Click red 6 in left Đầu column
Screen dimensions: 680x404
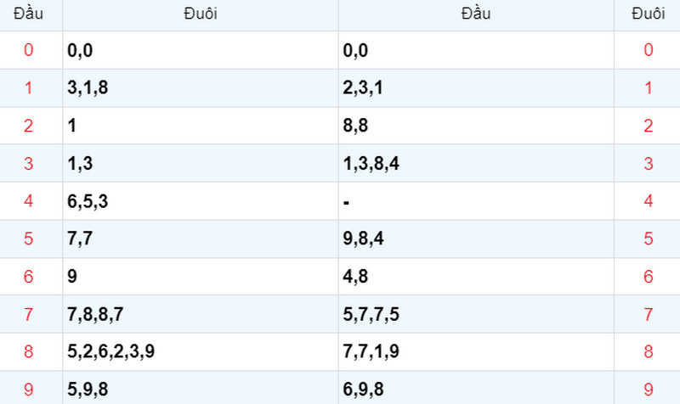[28, 276]
